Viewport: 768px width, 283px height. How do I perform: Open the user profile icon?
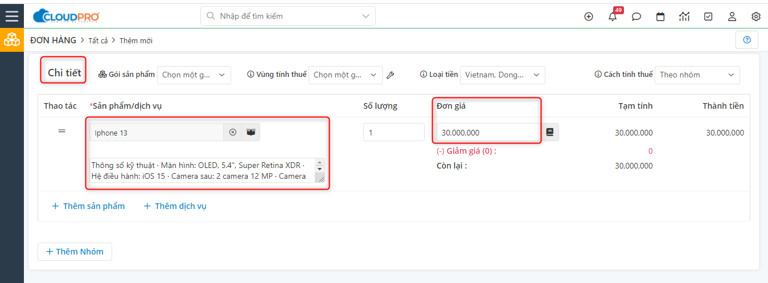coord(732,17)
